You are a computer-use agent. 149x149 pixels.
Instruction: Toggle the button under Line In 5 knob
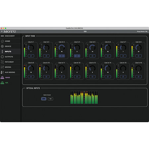click(x=92, y=56)
